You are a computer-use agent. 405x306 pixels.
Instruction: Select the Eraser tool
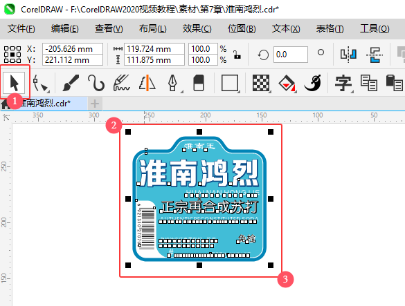click(199, 83)
